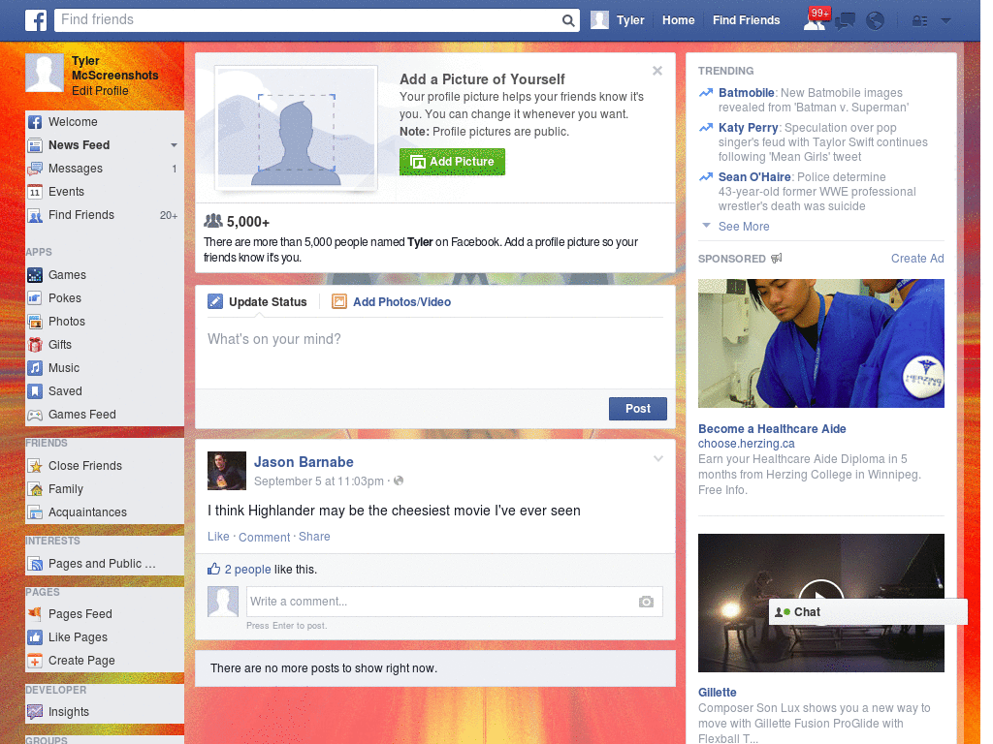Click the Insights chart icon

tap(35, 712)
